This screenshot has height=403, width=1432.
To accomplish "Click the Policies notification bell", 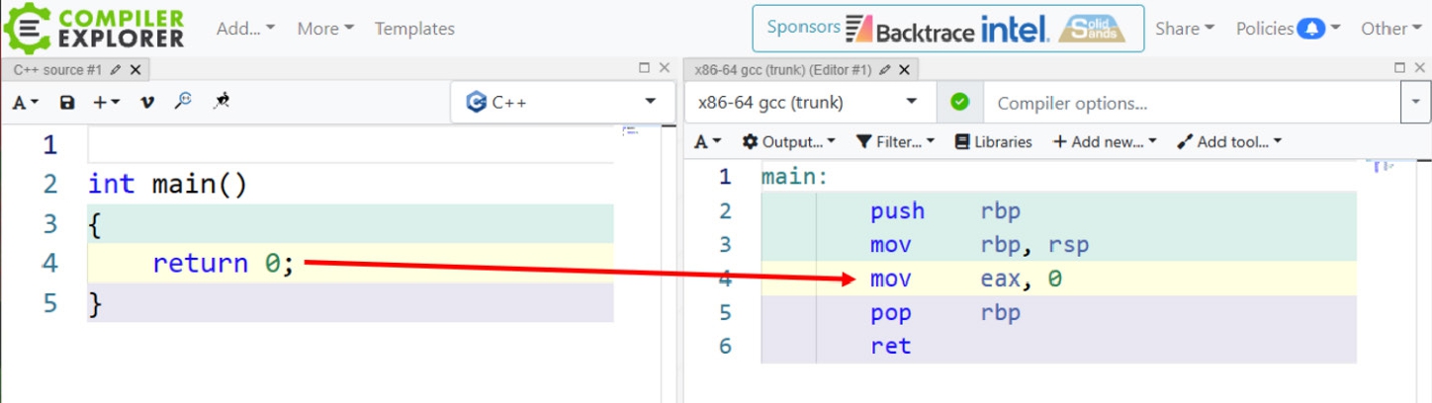I will coord(1310,29).
